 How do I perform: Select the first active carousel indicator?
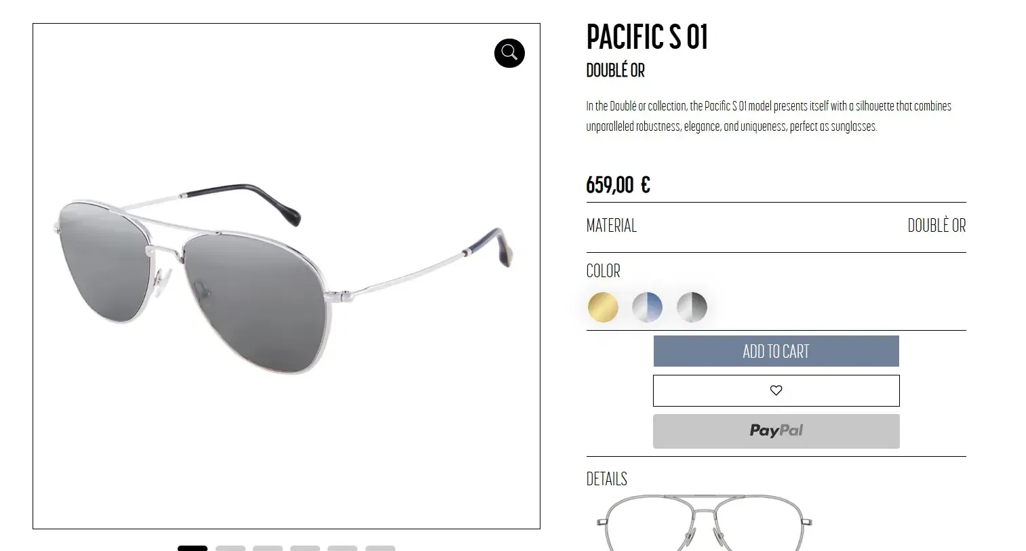(193, 548)
